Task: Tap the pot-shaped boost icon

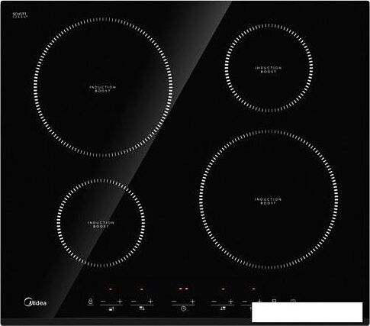Action: point(274,301)
